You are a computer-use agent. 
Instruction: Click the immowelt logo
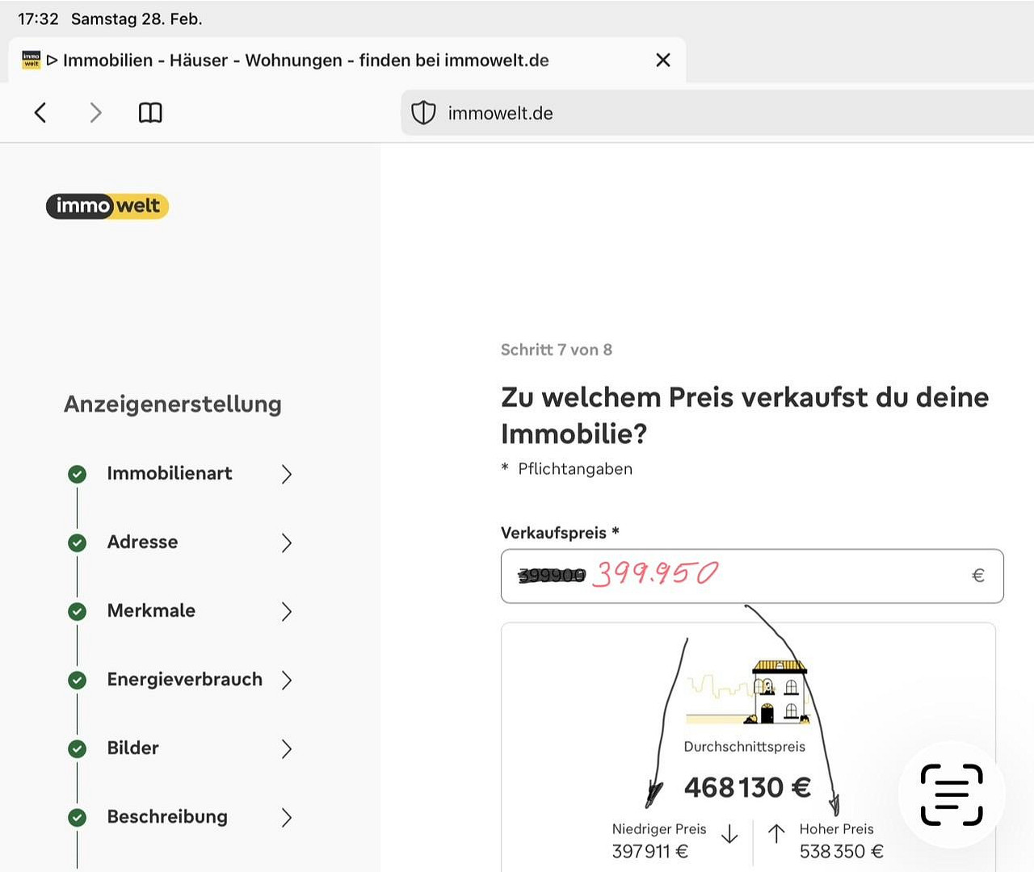point(107,207)
